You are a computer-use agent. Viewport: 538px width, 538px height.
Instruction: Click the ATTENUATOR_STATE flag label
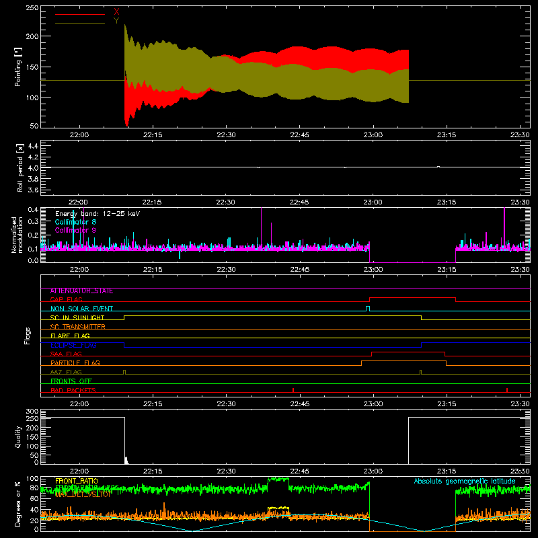[x=81, y=291]
